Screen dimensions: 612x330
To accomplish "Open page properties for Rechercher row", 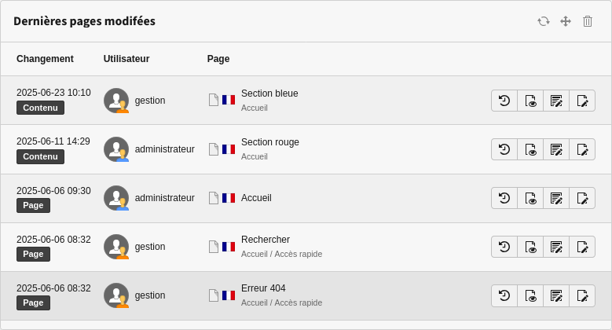I will pos(582,247).
